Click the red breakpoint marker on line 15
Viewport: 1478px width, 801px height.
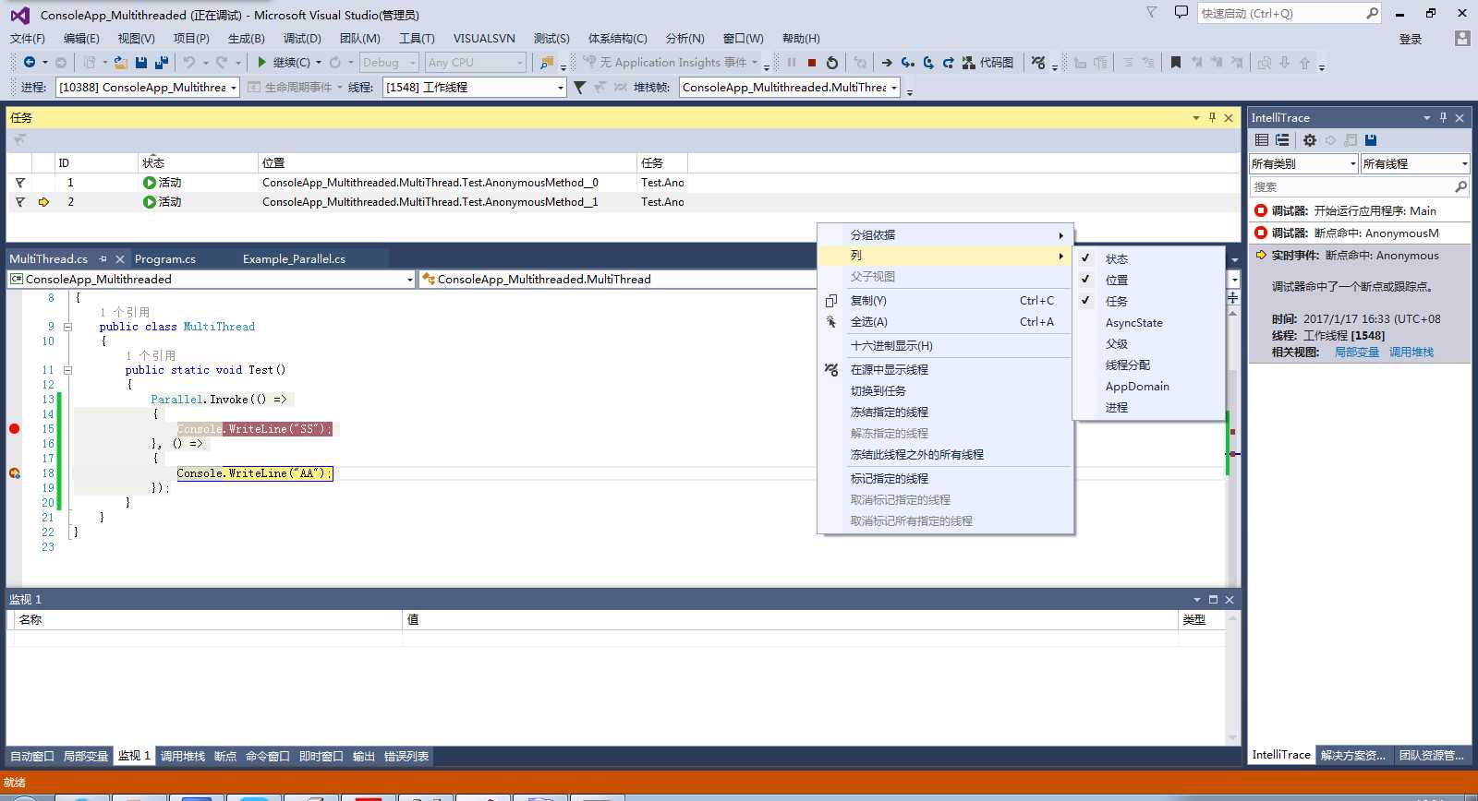(x=14, y=429)
